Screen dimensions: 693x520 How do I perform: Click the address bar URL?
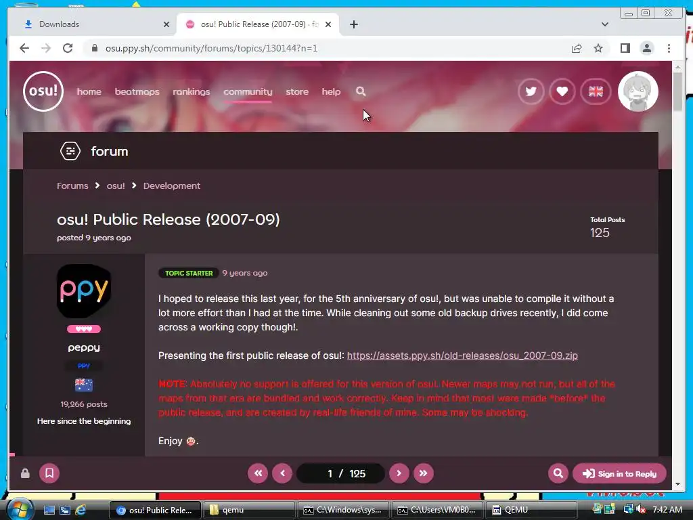click(x=211, y=48)
